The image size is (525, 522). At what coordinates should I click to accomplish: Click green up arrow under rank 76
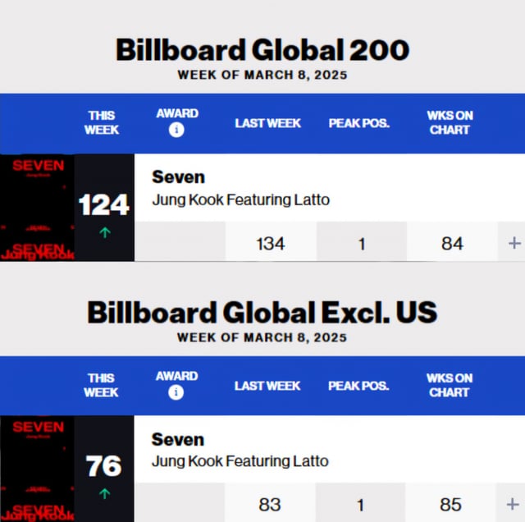(x=104, y=493)
